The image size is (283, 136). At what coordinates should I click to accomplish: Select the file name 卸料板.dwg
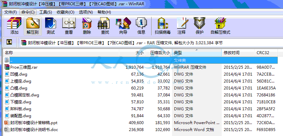coord(20,109)
